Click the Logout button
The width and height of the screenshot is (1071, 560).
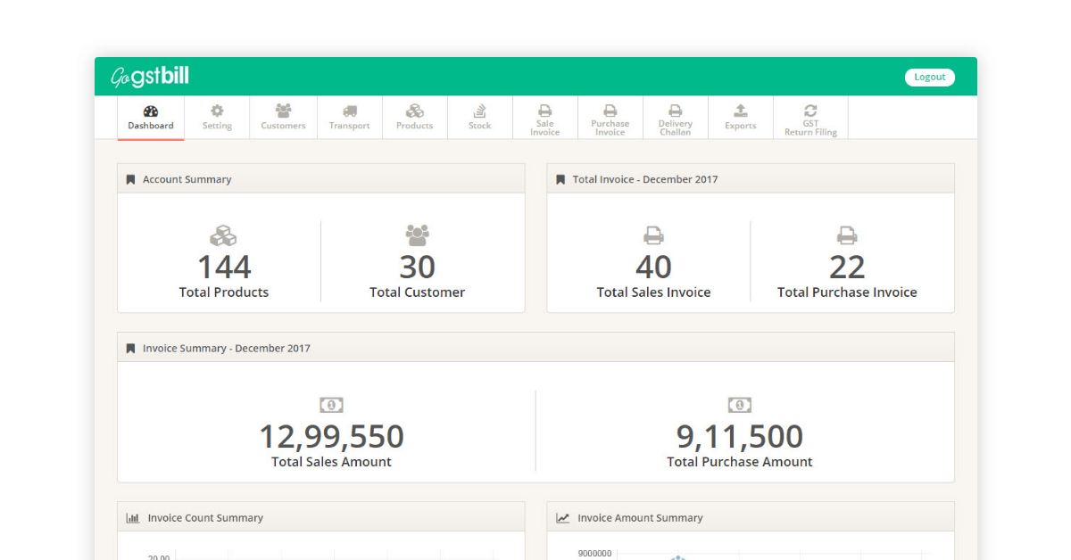coord(929,77)
